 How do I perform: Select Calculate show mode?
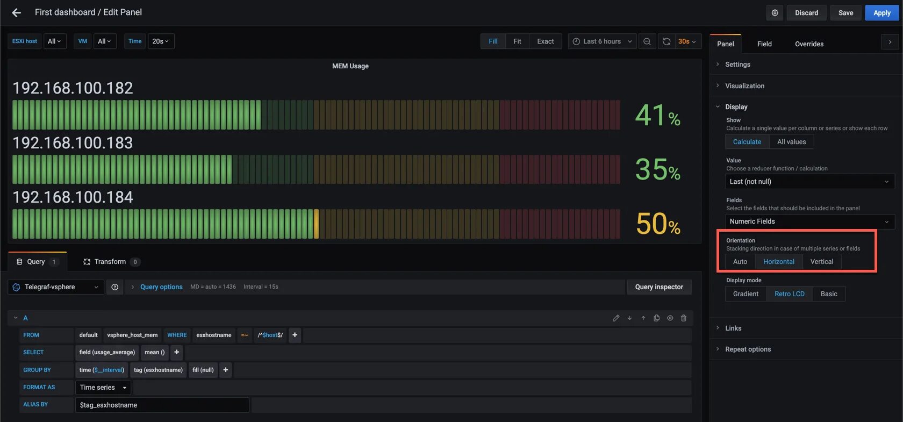click(x=747, y=142)
